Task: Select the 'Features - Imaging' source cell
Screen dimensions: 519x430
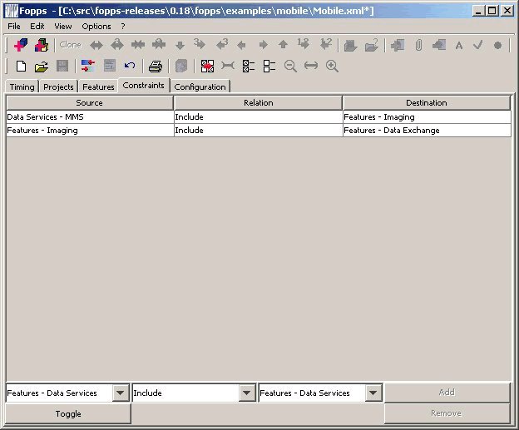Action: (90, 131)
